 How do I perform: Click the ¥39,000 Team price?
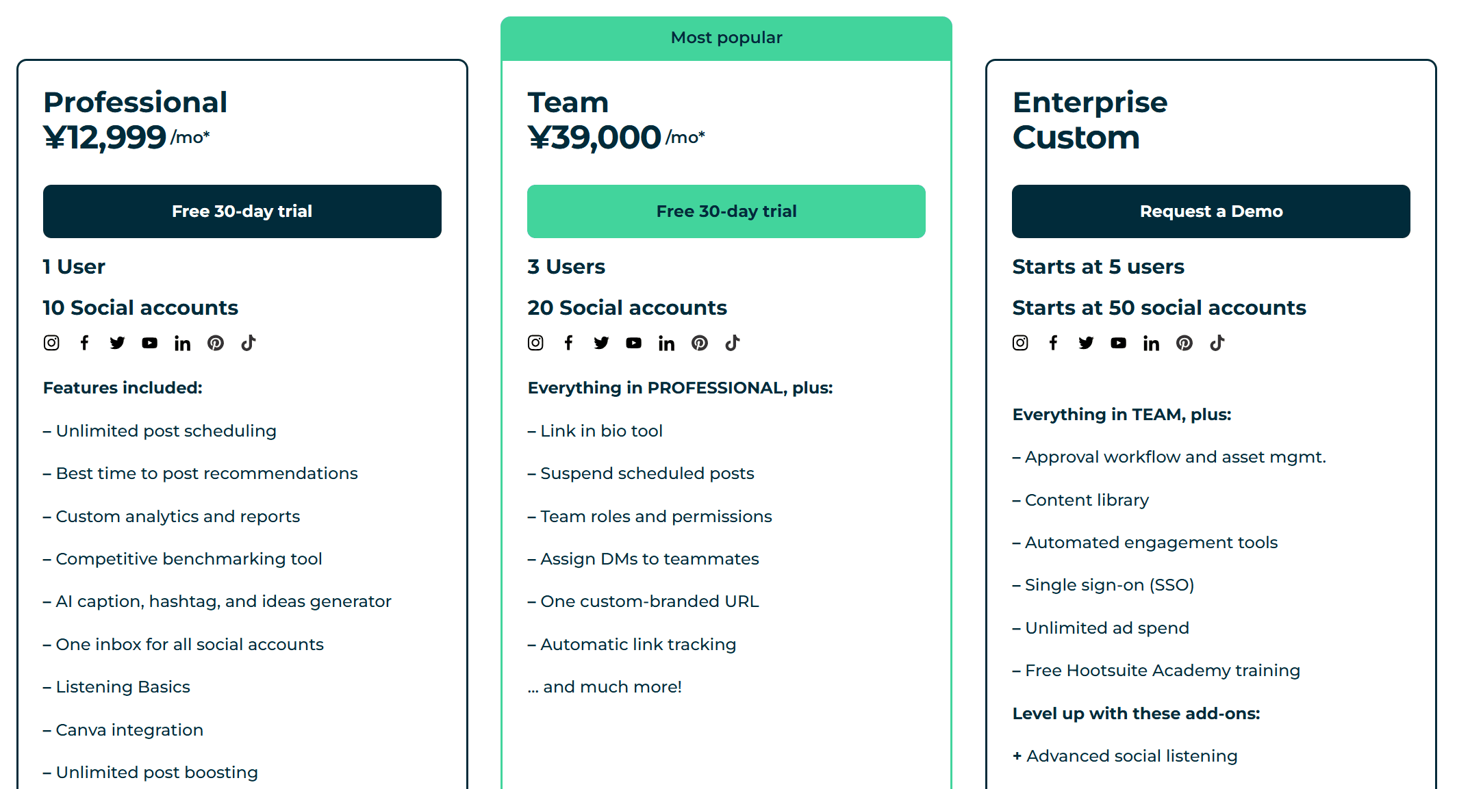(x=594, y=138)
